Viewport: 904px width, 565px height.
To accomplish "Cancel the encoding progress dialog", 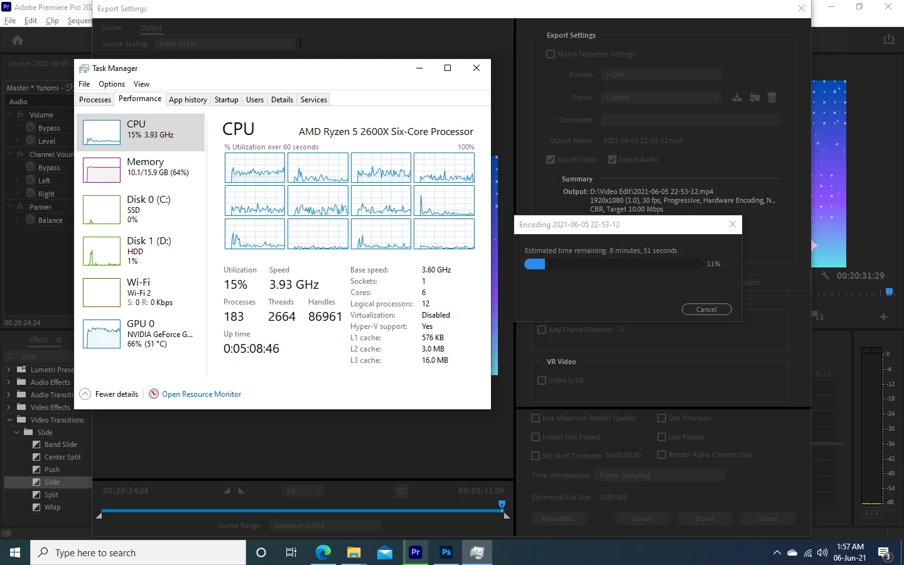I will [x=706, y=309].
